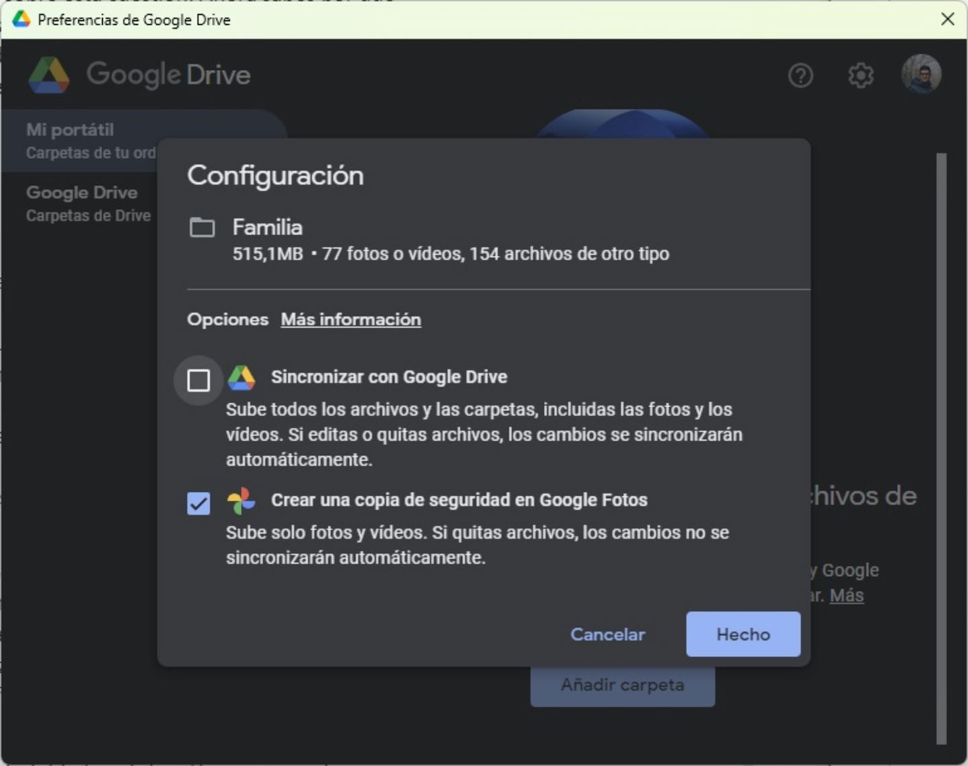Click the Drive icon in the title bar
This screenshot has width=968, height=766.
(x=22, y=19)
